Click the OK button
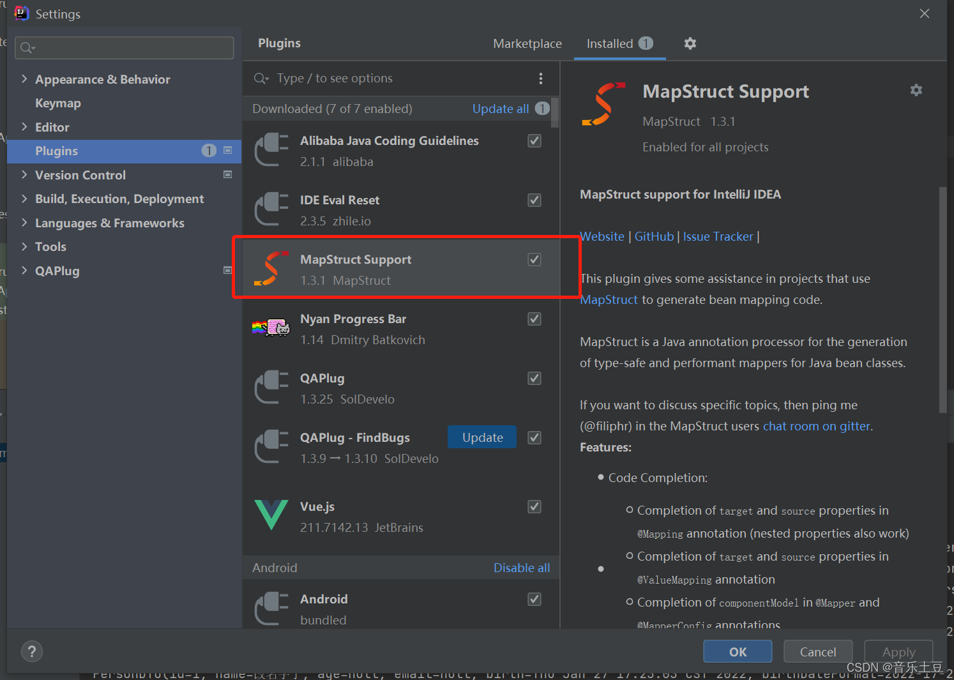The image size is (954, 680). tap(738, 651)
